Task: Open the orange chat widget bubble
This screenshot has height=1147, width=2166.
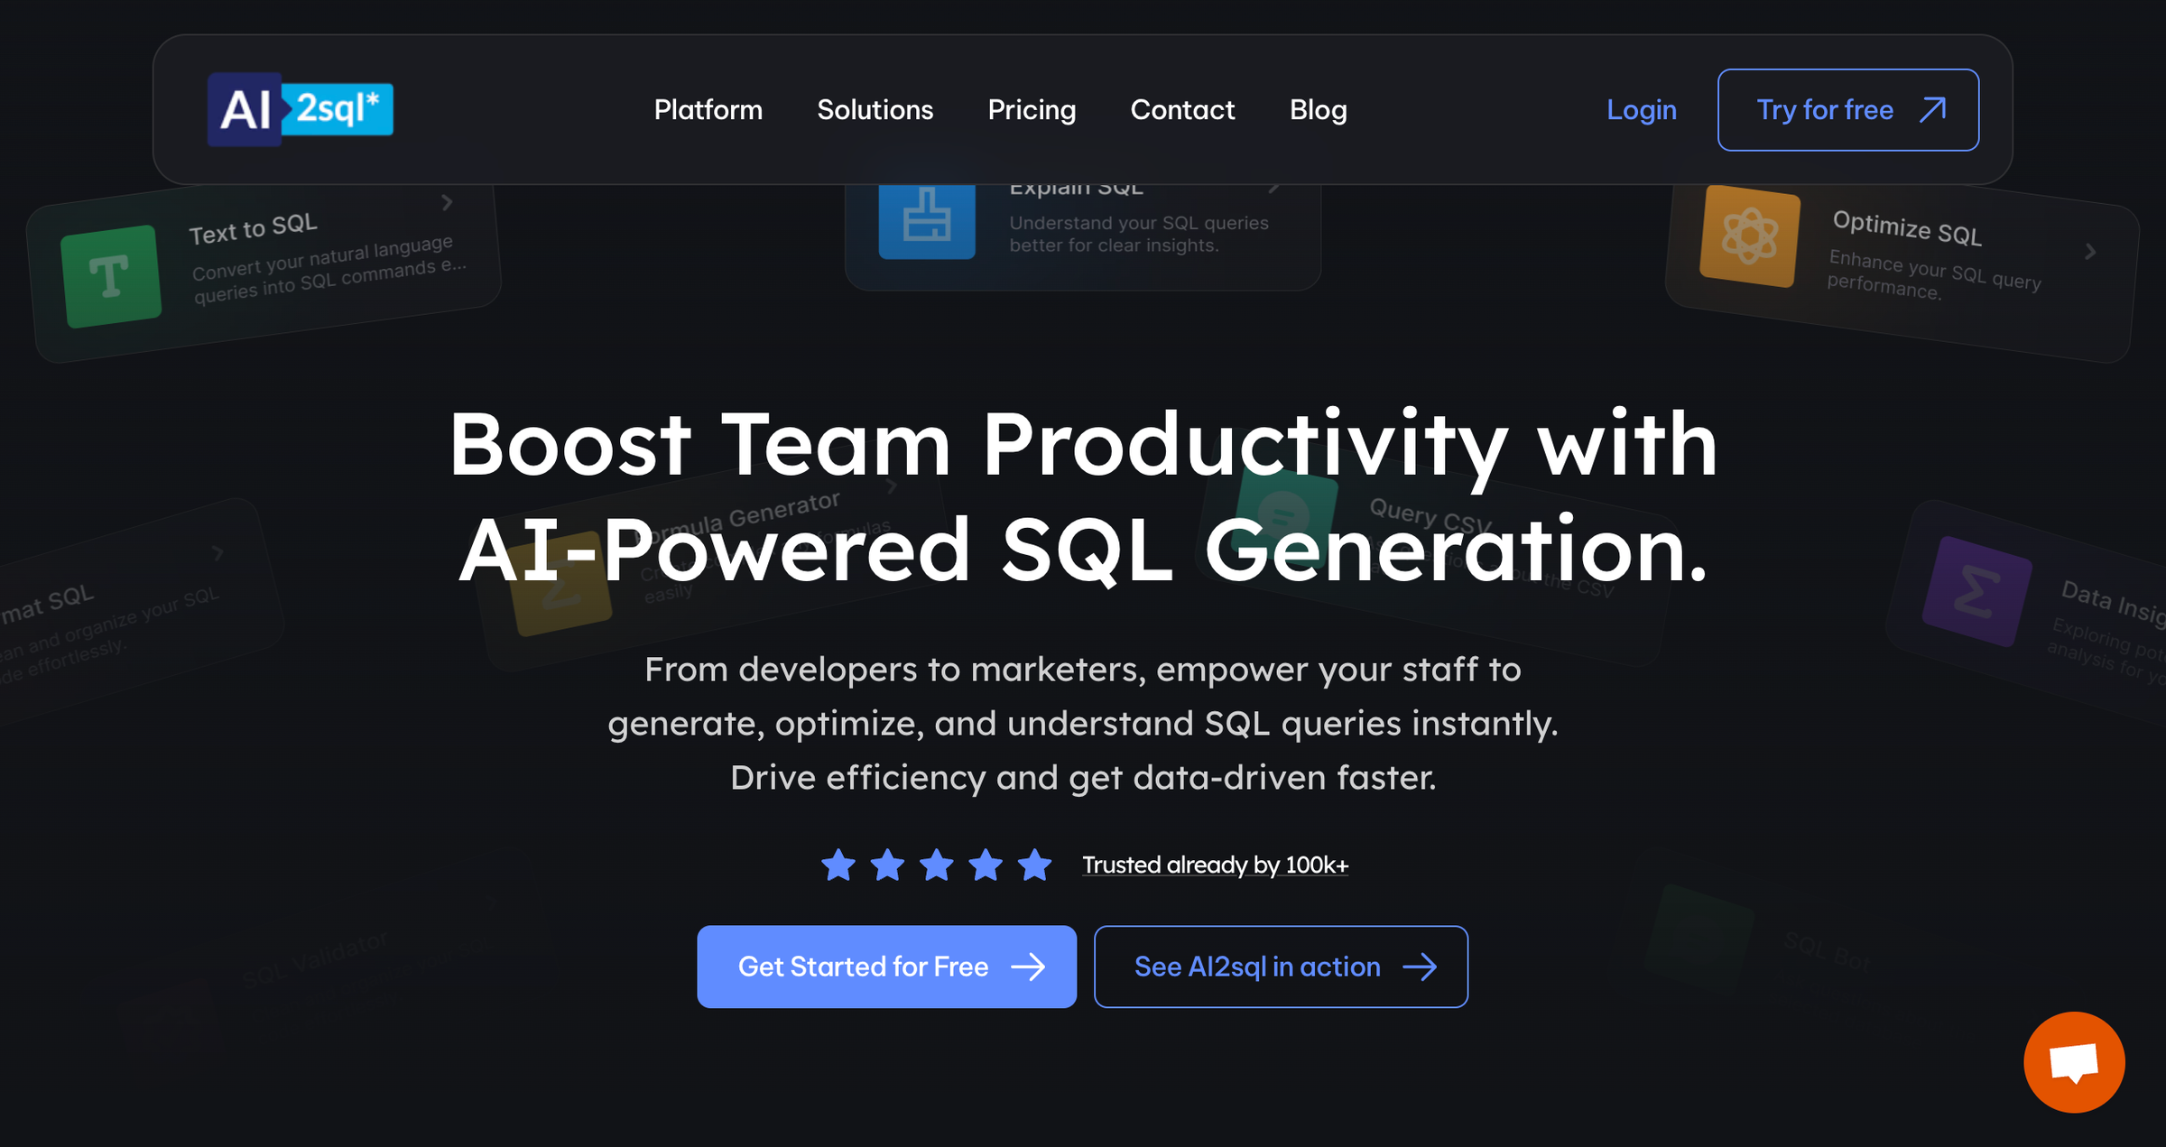Action: pyautogui.click(x=2073, y=1062)
